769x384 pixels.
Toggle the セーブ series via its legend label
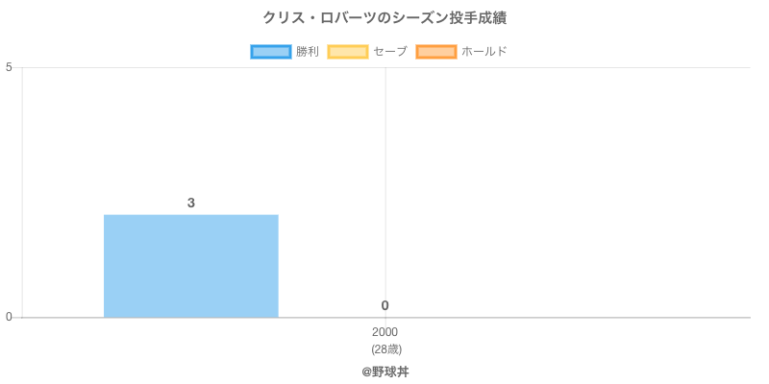pyautogui.click(x=389, y=52)
